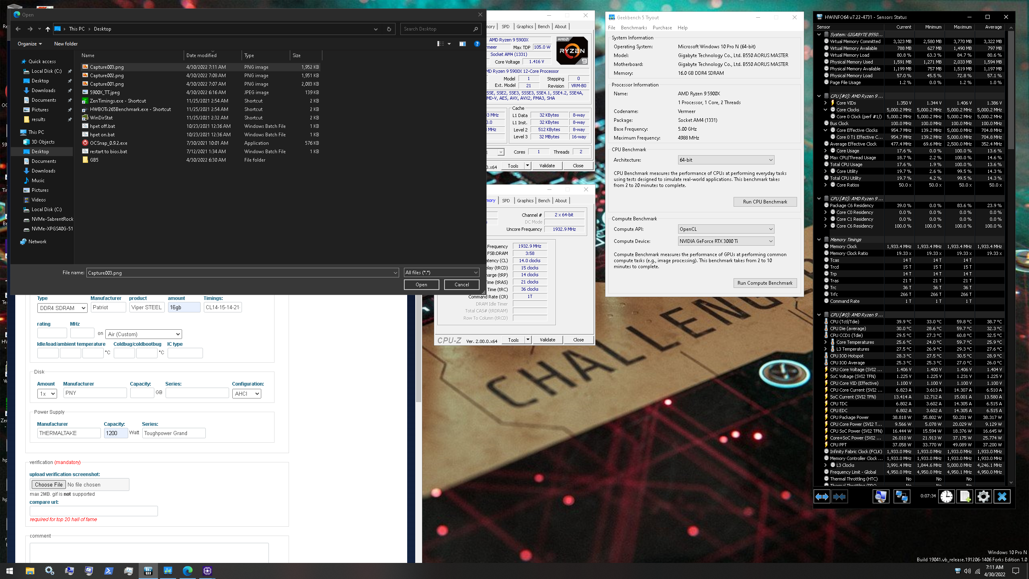Open notification center icon
Image resolution: width=1029 pixels, height=579 pixels.
[x=1015, y=571]
